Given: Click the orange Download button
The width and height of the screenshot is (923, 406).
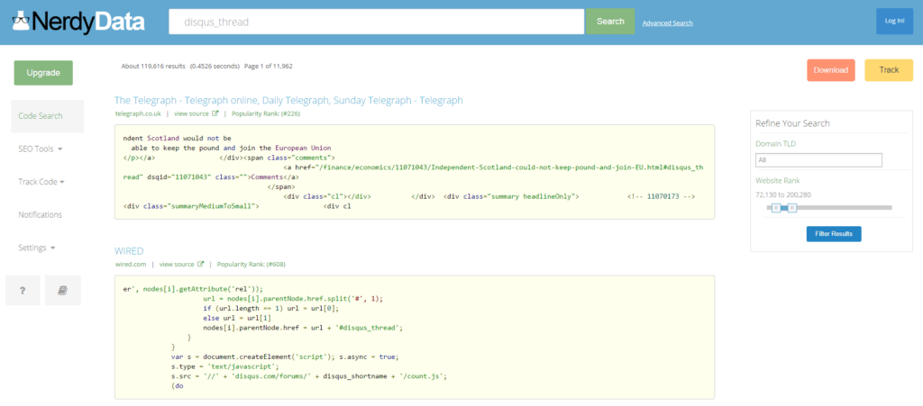Looking at the screenshot, I should pos(831,70).
